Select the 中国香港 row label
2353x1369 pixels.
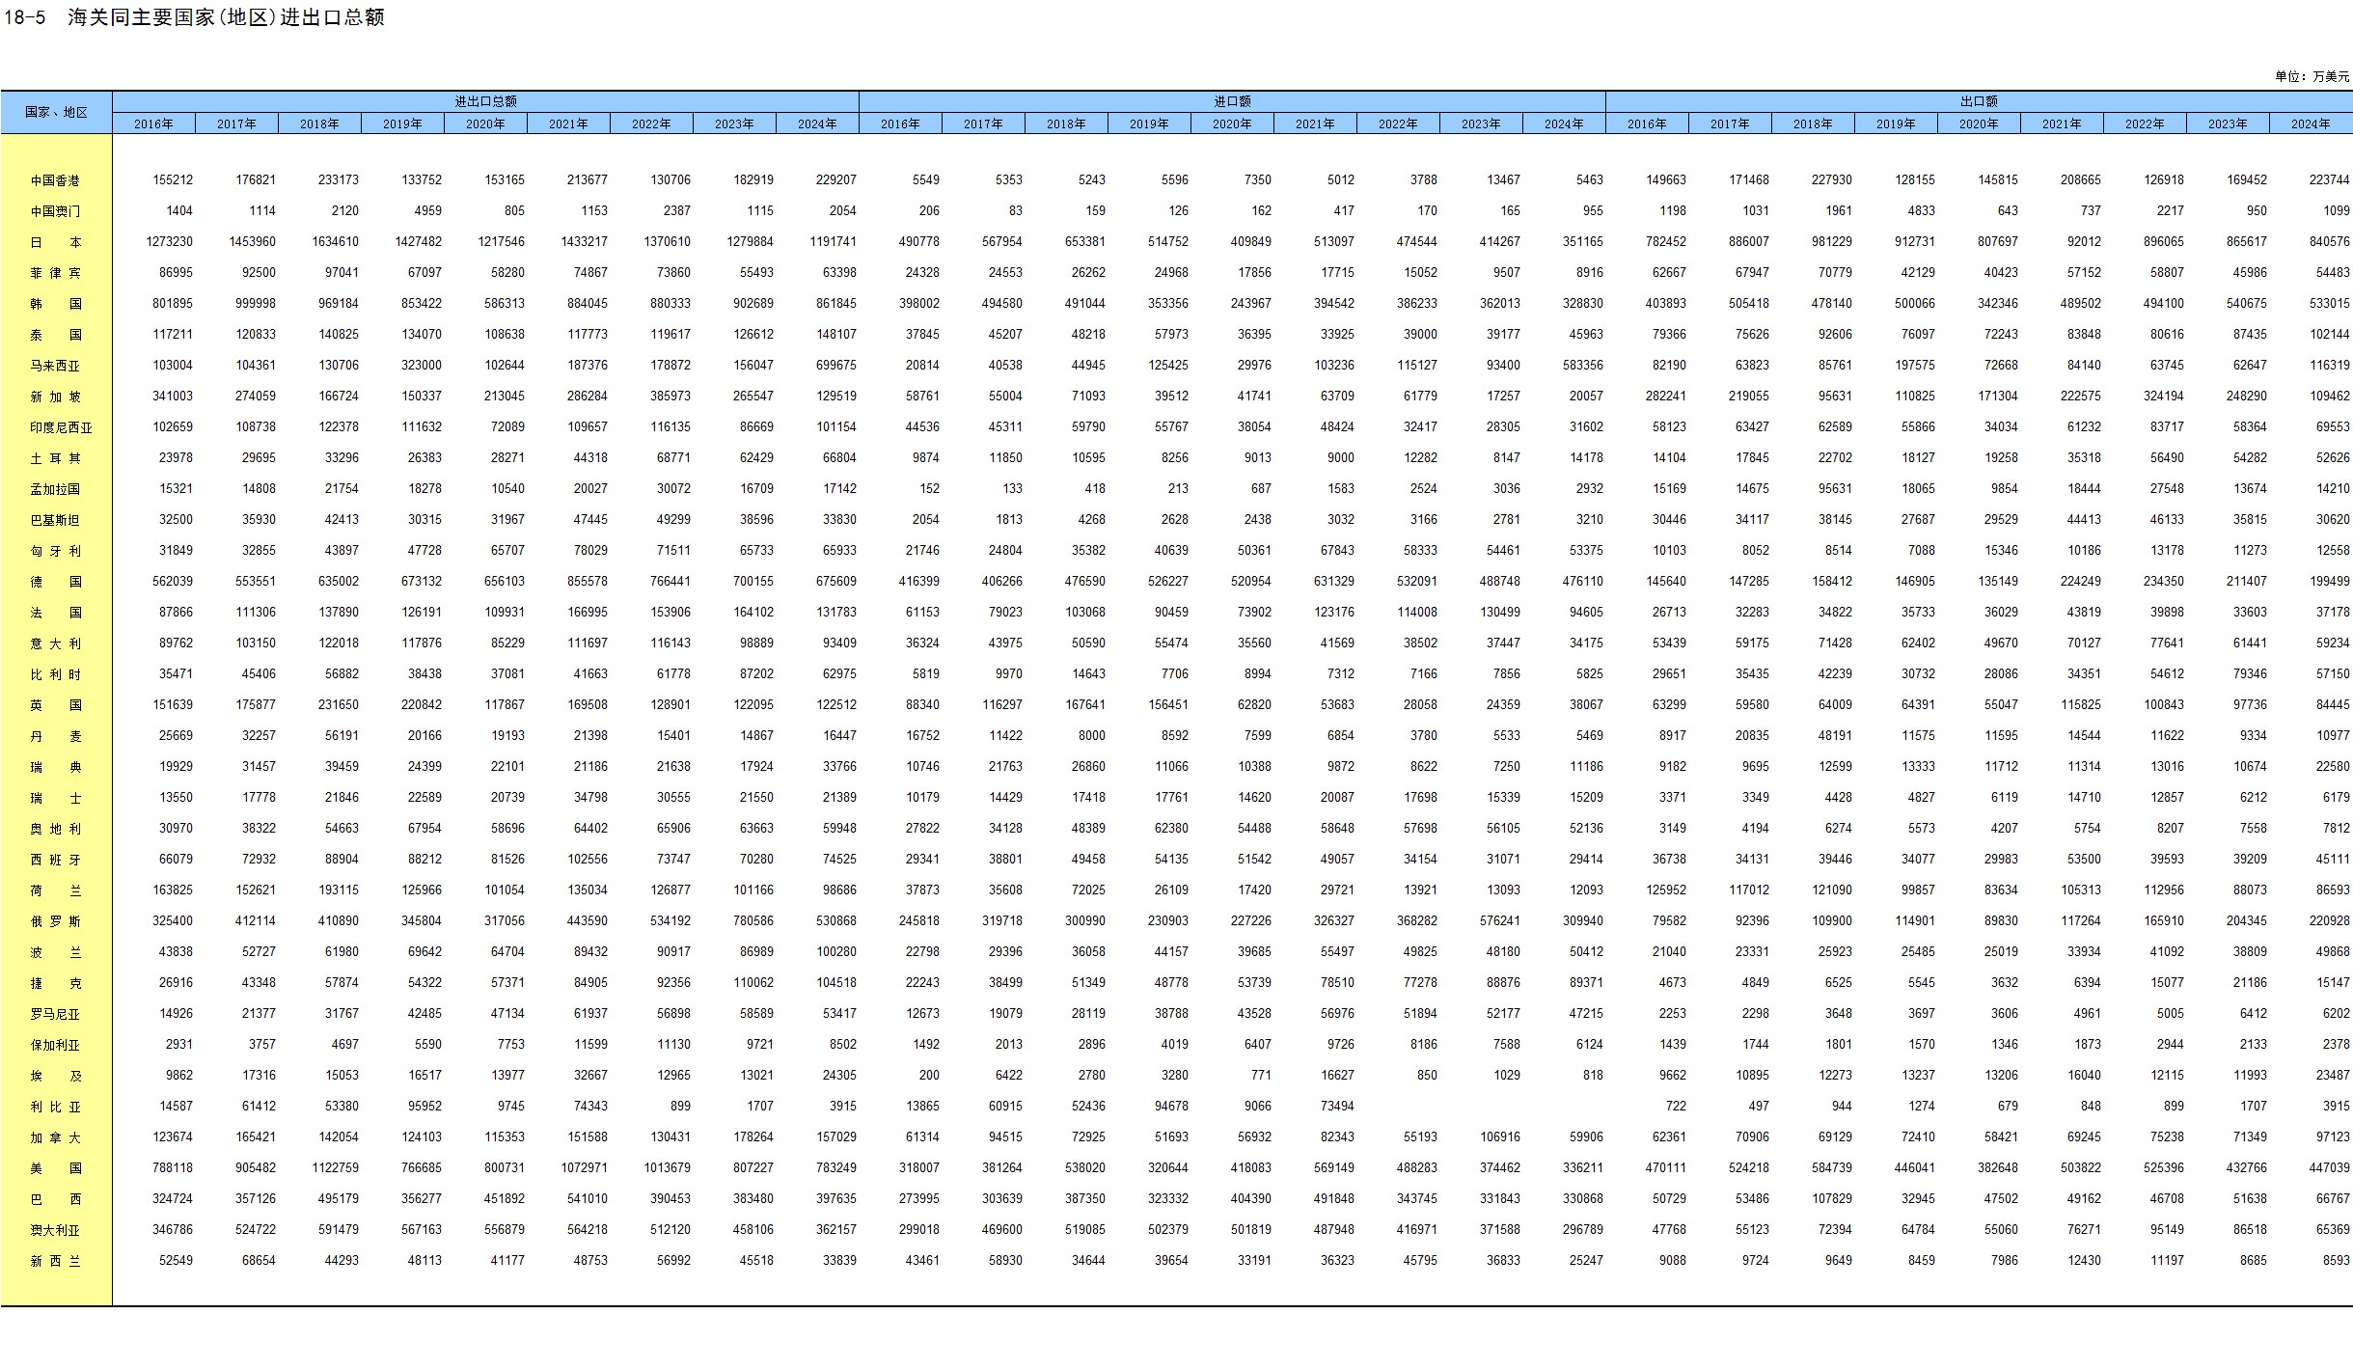click(x=55, y=180)
